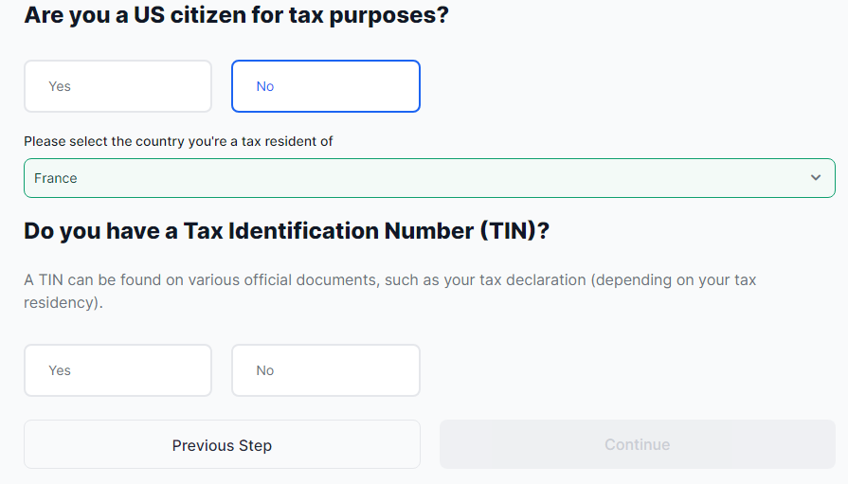Go back with the Previous Step button
This screenshot has height=484, width=848.
[x=222, y=445]
